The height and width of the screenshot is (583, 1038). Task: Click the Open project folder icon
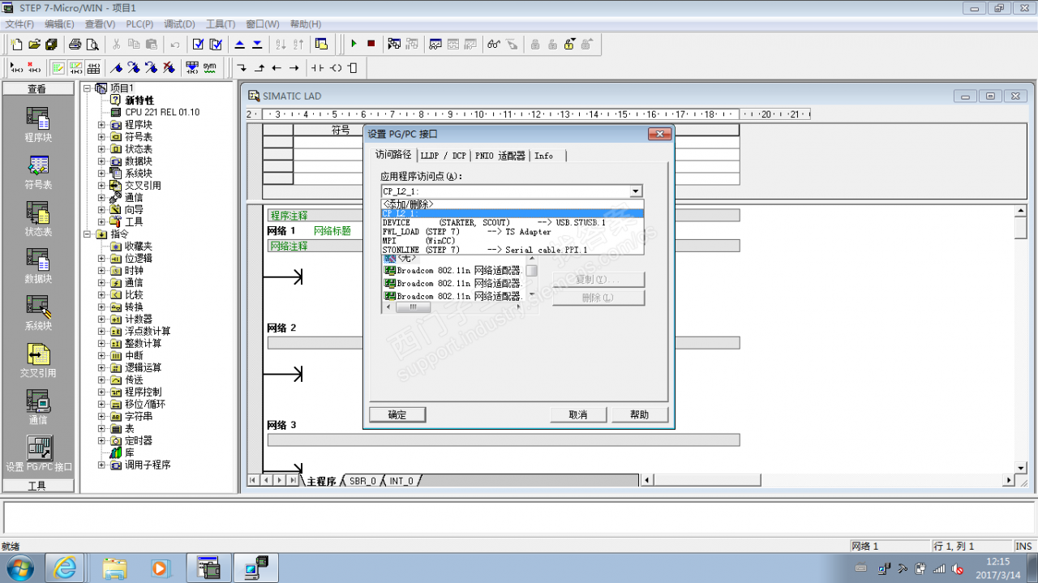coord(34,44)
